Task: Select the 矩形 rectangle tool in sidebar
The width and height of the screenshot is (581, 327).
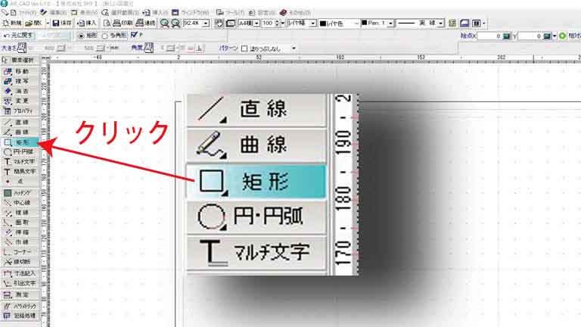Action: coord(20,142)
